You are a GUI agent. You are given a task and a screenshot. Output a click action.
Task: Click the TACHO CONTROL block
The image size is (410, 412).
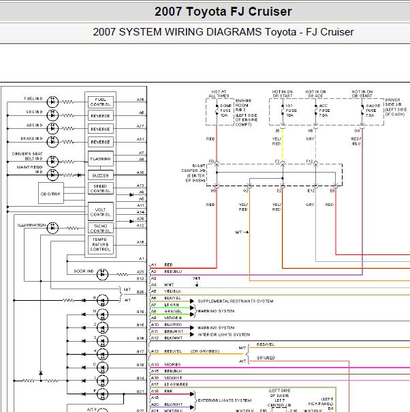coord(101,228)
